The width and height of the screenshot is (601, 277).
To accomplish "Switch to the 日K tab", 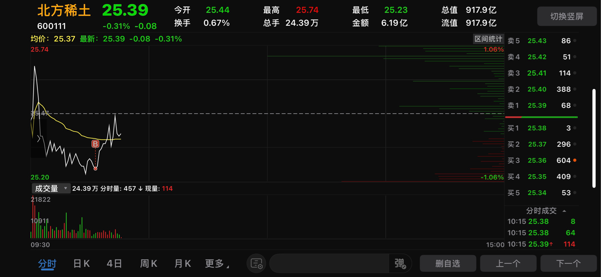I will (x=81, y=264).
